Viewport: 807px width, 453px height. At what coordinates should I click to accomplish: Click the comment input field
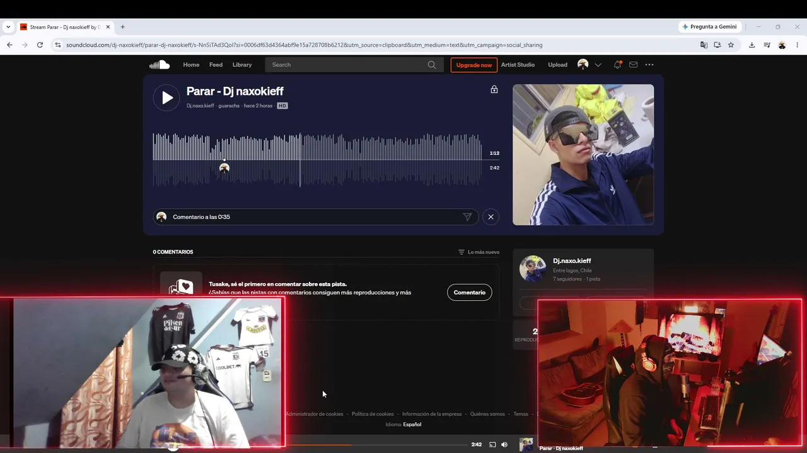click(x=315, y=217)
